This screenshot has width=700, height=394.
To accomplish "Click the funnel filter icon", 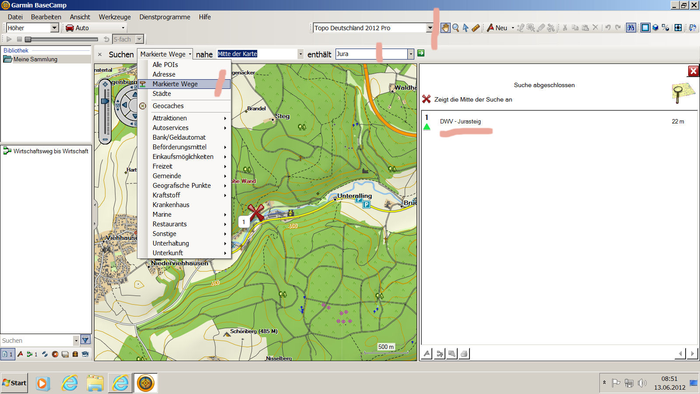I will (x=85, y=340).
